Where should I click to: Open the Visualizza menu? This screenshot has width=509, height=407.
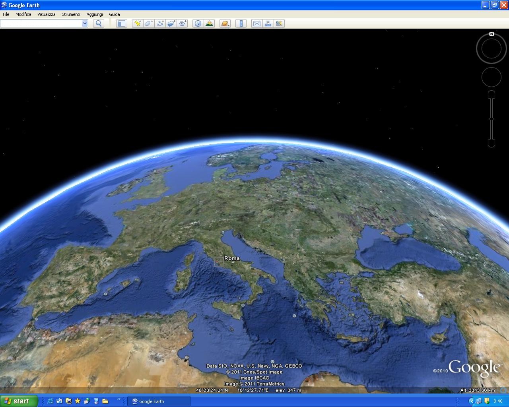47,14
